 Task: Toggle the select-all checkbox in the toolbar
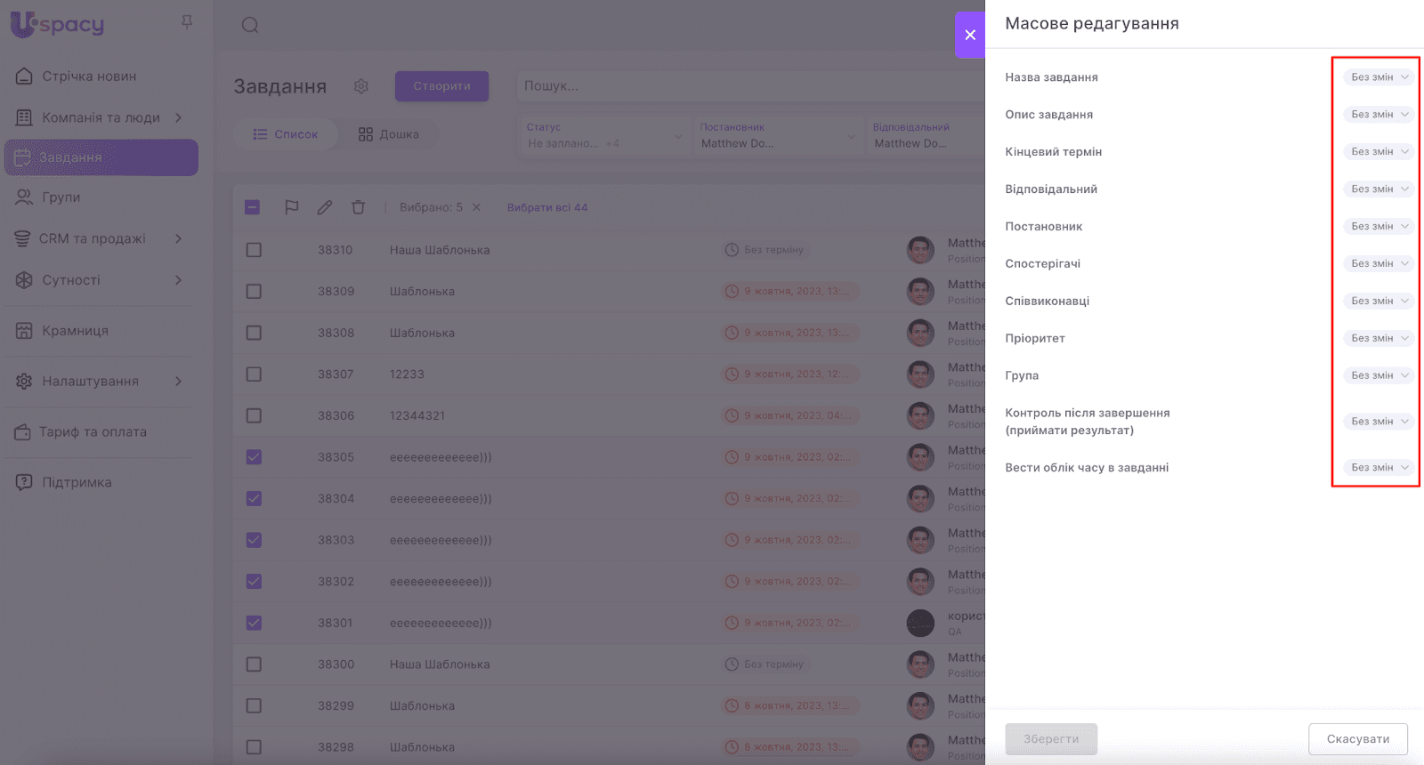click(x=253, y=207)
